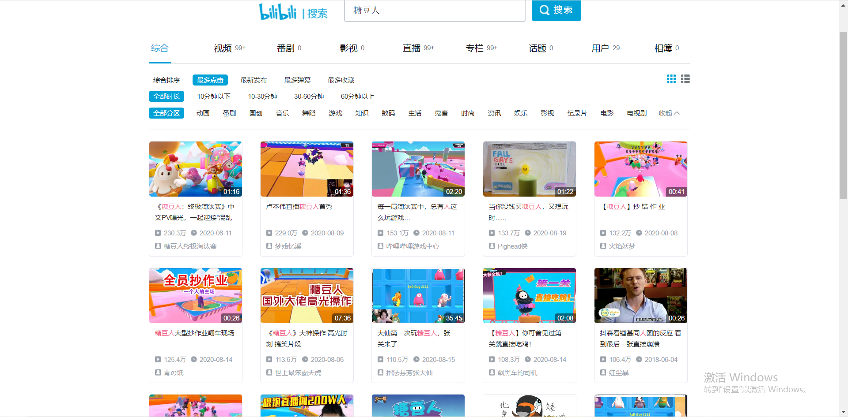Filter duration to 60分钟以上
The image size is (848, 417).
pos(357,96)
